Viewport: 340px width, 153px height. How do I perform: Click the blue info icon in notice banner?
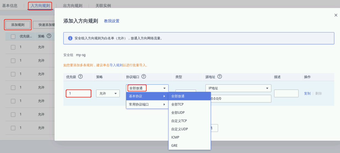coord(70,38)
